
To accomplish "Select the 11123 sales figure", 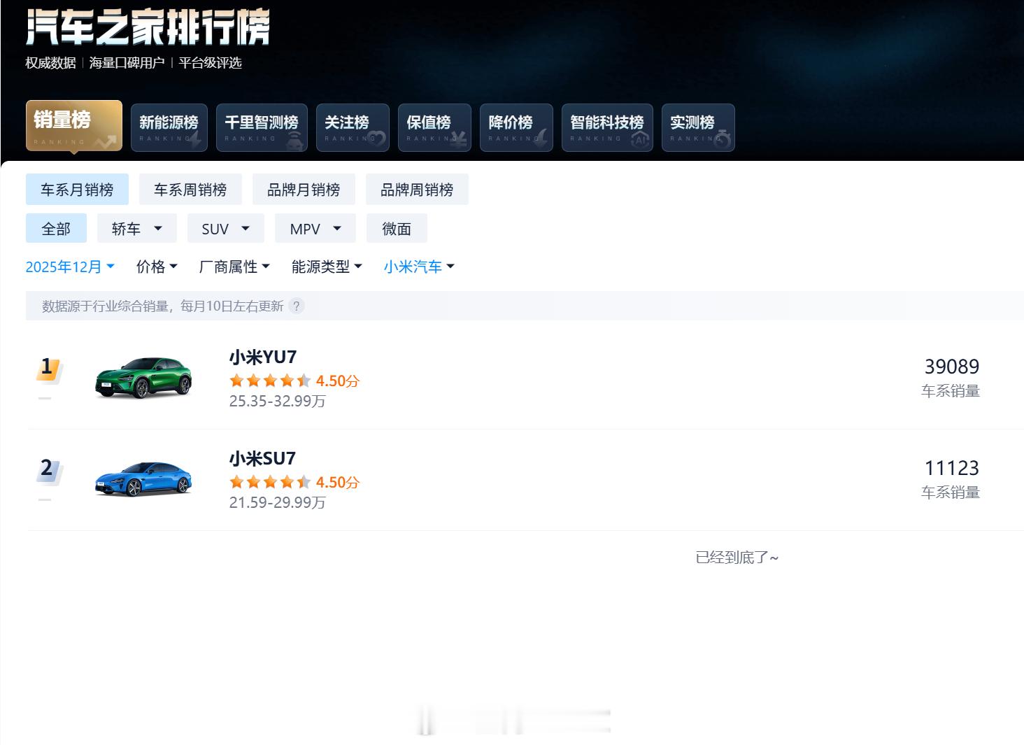I will click(x=952, y=468).
